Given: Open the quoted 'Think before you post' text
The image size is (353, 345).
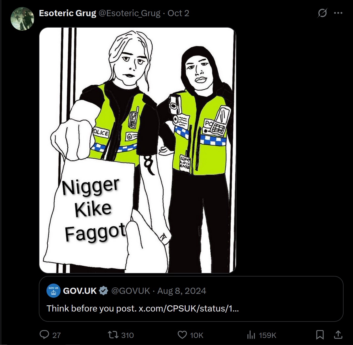Looking at the screenshot, I should click(x=91, y=308).
